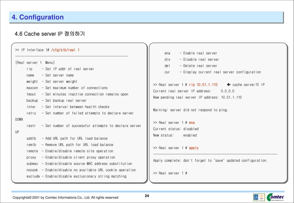Click 'exclude' exclusionary string matching line
This screenshot has width=294, height=203.
[76, 176]
